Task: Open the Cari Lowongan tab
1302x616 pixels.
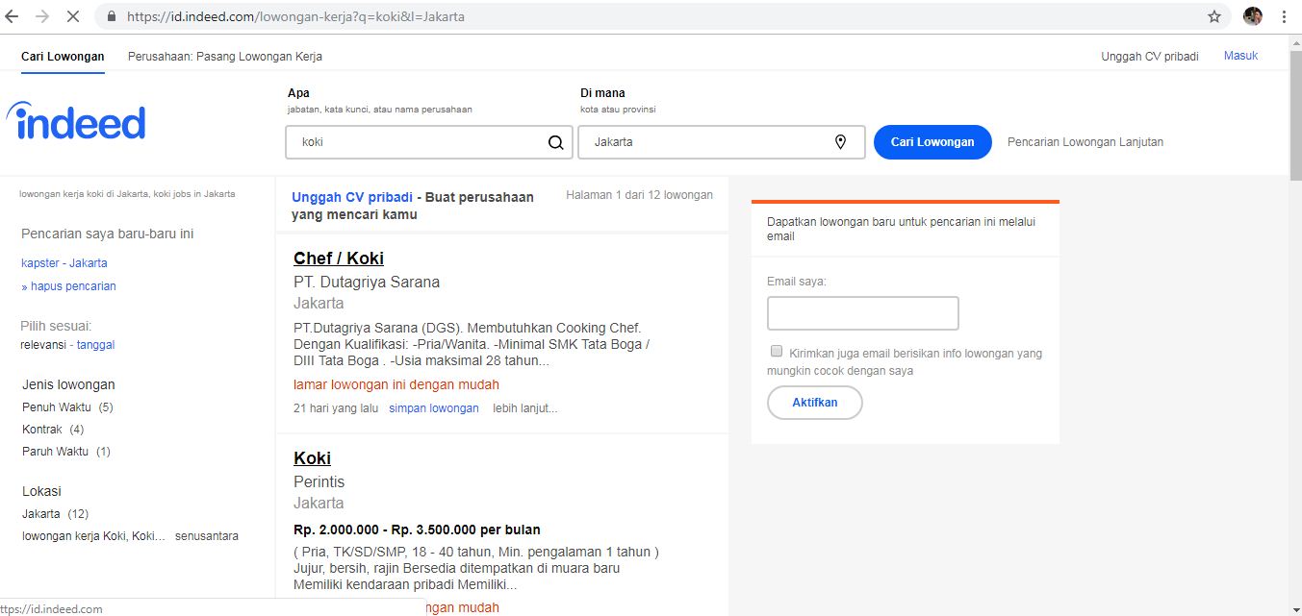Action: [63, 57]
